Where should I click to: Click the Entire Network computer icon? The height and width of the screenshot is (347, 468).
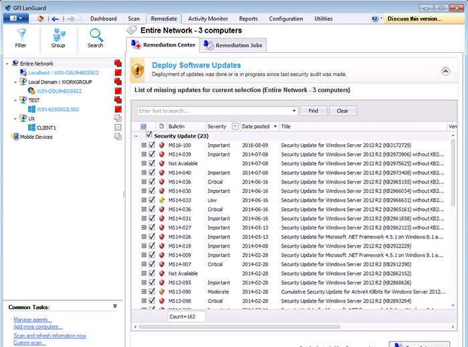(15, 63)
